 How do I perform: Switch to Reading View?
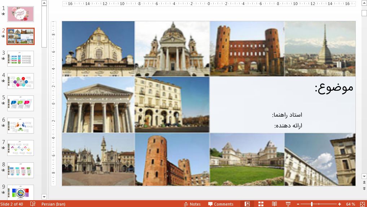click(274, 204)
